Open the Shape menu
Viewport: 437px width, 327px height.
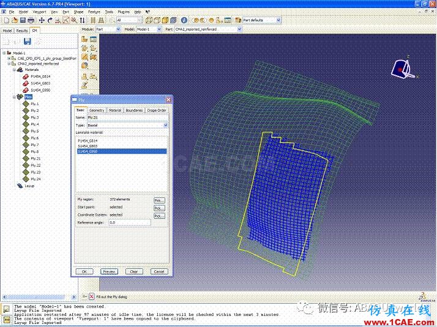pos(78,12)
